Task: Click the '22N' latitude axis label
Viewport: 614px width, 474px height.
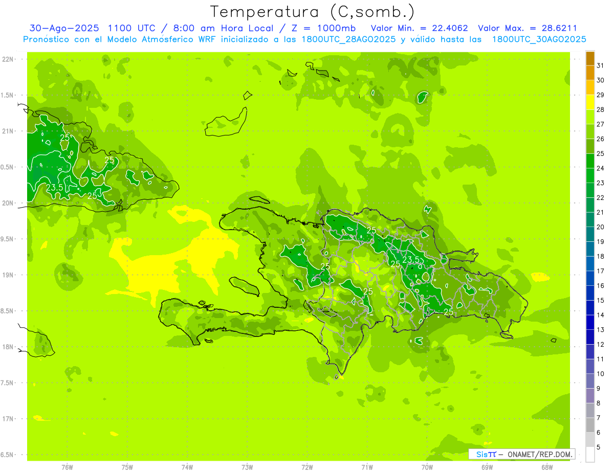Action: pyautogui.click(x=8, y=59)
